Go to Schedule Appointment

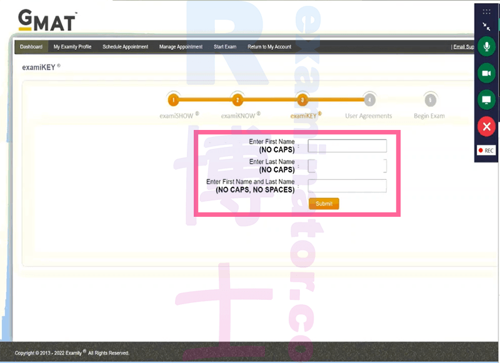click(x=126, y=46)
